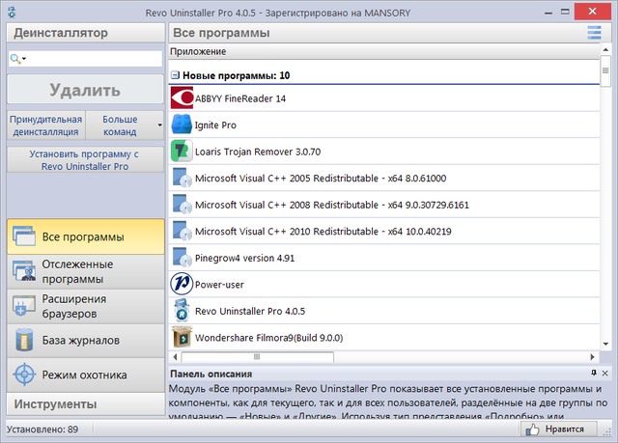Viewport: 618px width, 443px height.
Task: Select the Wondershare Filmora9 icon
Action: (182, 337)
